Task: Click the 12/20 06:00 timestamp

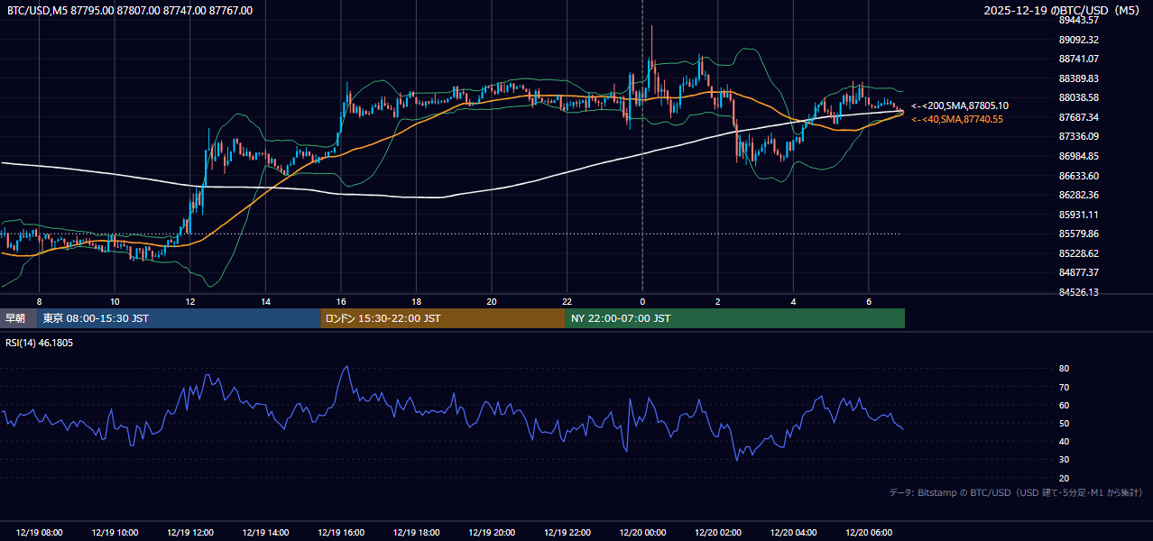Action: (x=868, y=533)
